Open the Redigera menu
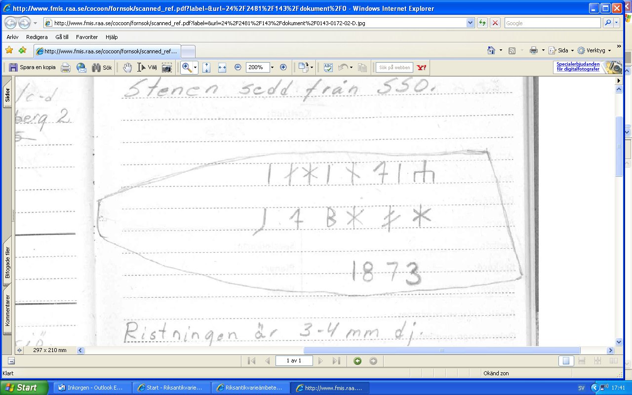This screenshot has height=395, width=632. tap(37, 37)
